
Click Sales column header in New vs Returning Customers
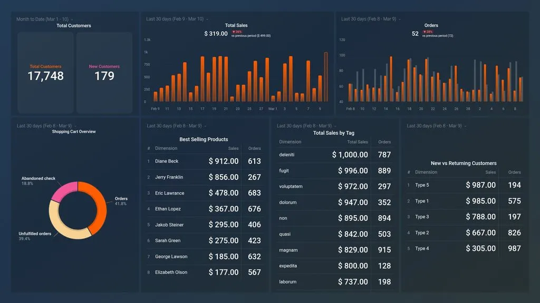click(490, 172)
